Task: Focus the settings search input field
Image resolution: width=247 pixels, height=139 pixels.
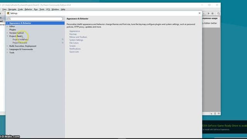Action: pyautogui.click(x=35, y=19)
